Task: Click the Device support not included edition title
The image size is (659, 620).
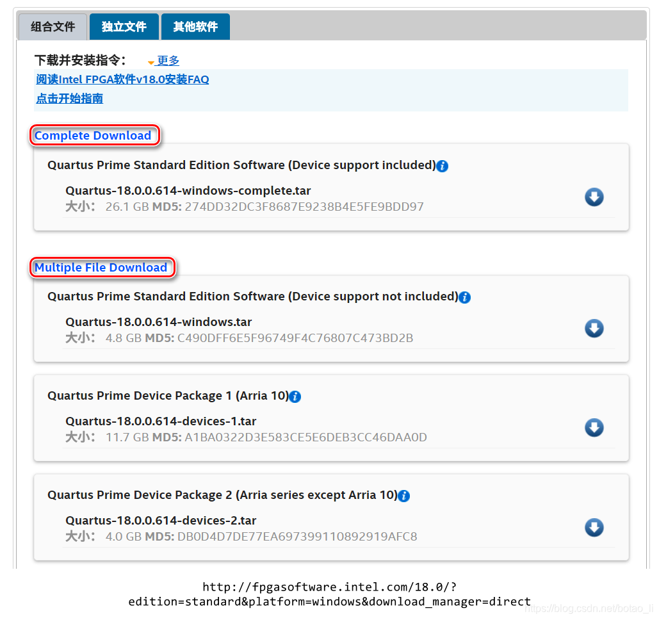Action: pos(253,297)
